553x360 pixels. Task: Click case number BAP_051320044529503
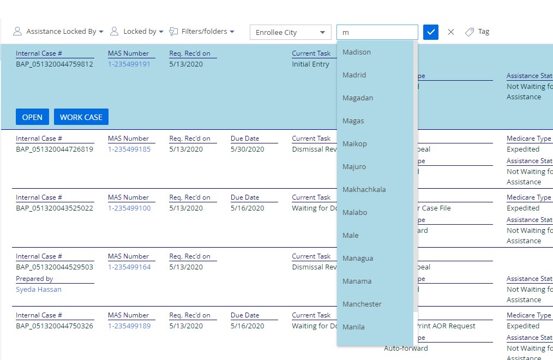click(55, 267)
